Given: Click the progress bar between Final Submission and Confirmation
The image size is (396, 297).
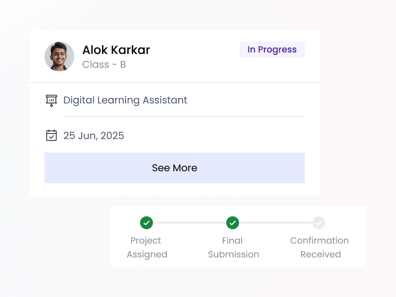Looking at the screenshot, I should 276,223.
